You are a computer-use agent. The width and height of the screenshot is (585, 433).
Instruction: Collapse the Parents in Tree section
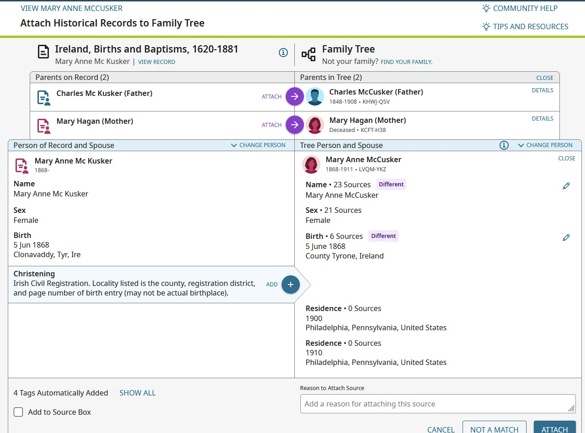pyautogui.click(x=545, y=78)
